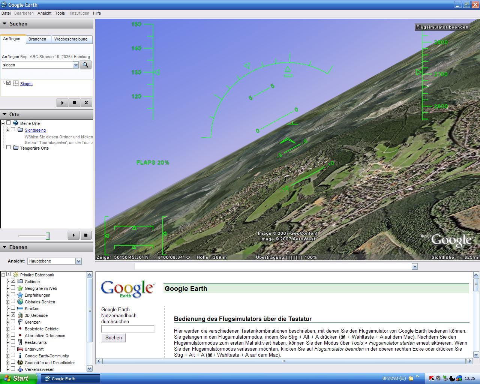The height and width of the screenshot is (384, 480).
Task: Expand the Geografie im Web node
Action: pyautogui.click(x=7, y=288)
